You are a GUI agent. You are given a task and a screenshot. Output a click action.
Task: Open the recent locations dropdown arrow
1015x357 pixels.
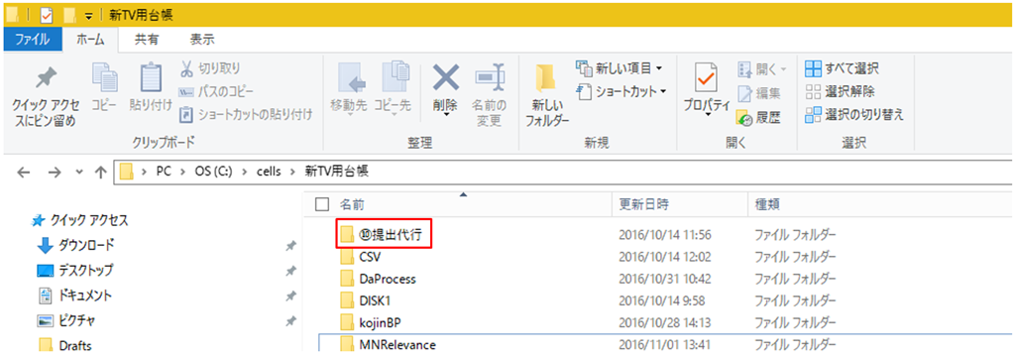(x=79, y=173)
